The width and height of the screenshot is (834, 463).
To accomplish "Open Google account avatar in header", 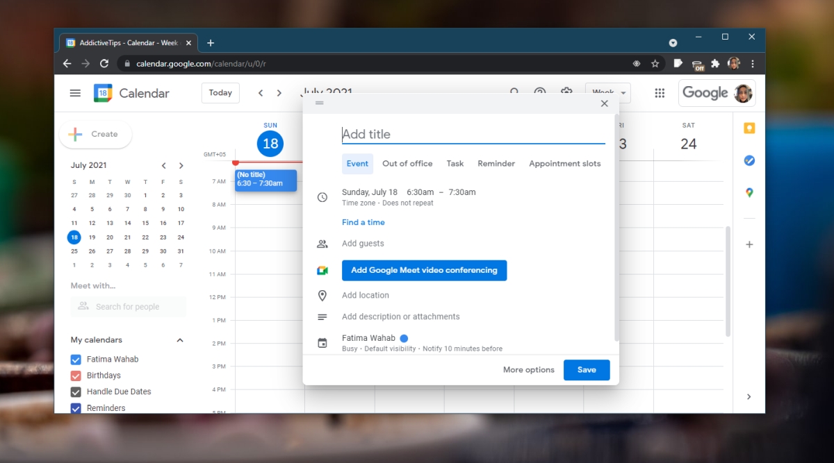I will point(743,93).
